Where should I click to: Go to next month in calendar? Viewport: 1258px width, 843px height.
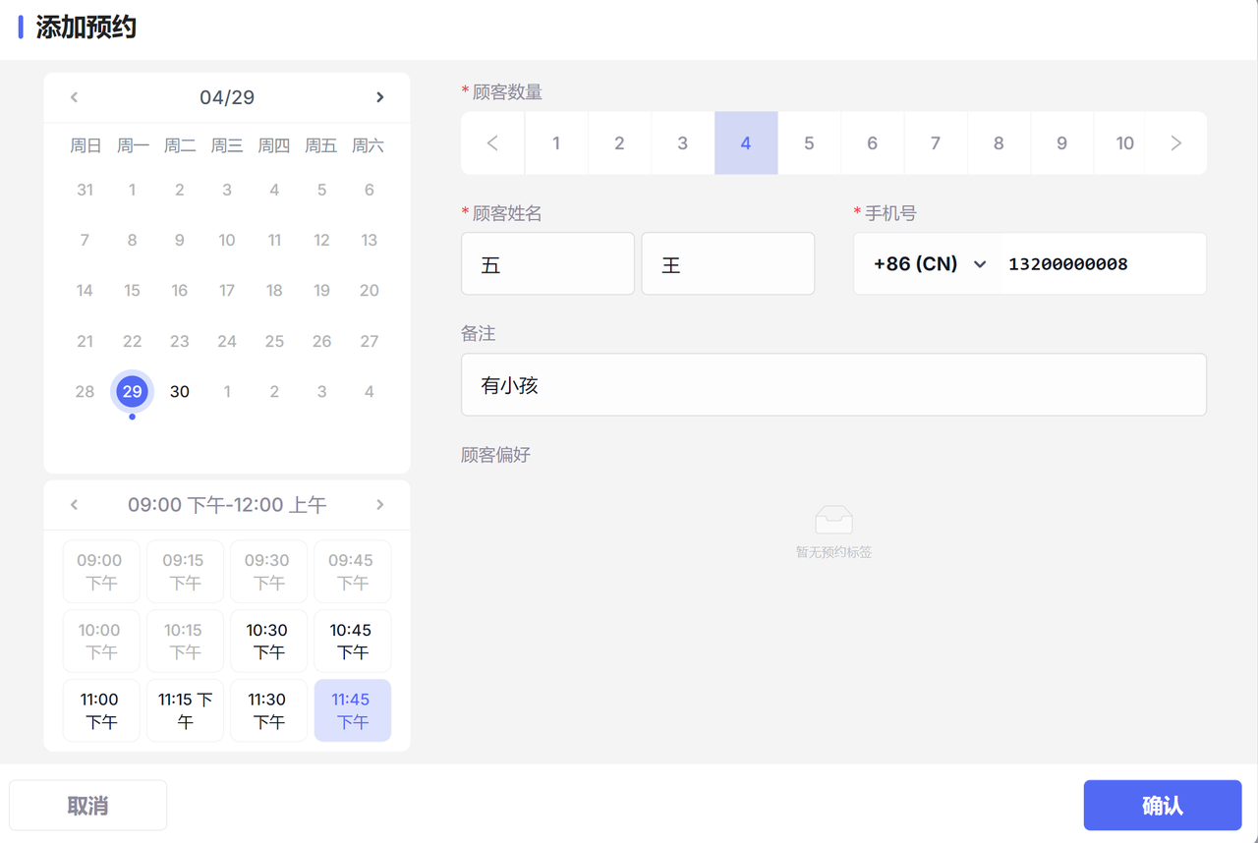(x=380, y=97)
